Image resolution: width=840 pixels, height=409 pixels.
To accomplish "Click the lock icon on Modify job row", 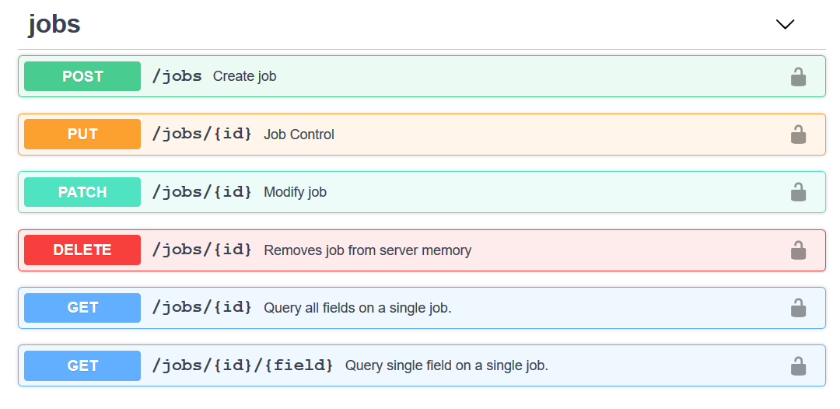I will tap(798, 192).
